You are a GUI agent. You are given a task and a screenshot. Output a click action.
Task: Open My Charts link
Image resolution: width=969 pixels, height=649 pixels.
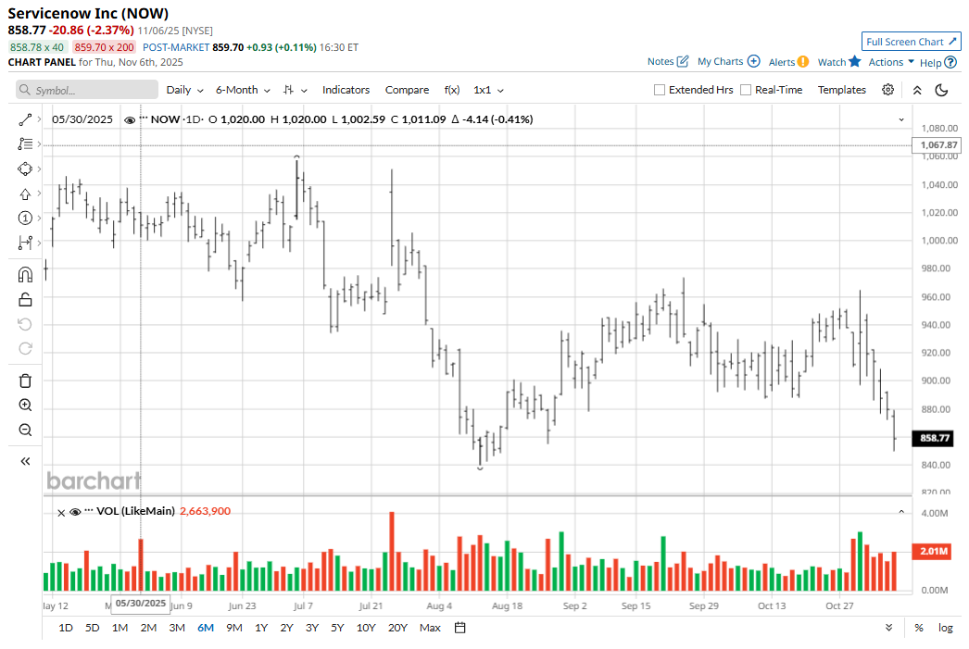coord(729,61)
